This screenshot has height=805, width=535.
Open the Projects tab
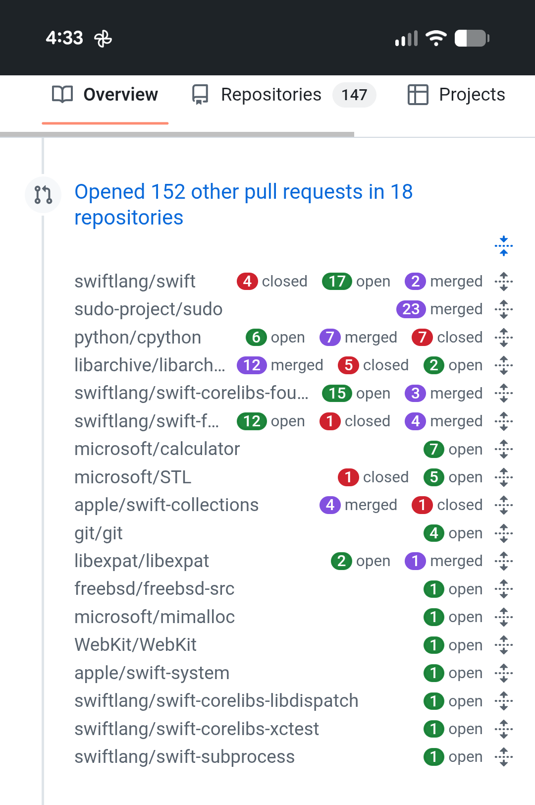point(472,94)
